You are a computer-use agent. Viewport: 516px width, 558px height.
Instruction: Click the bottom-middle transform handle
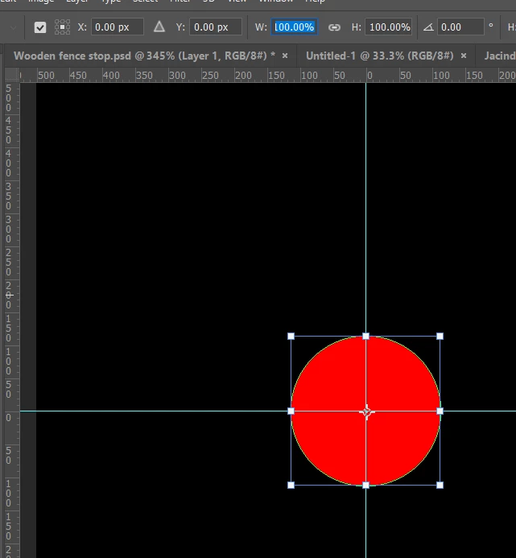click(365, 485)
